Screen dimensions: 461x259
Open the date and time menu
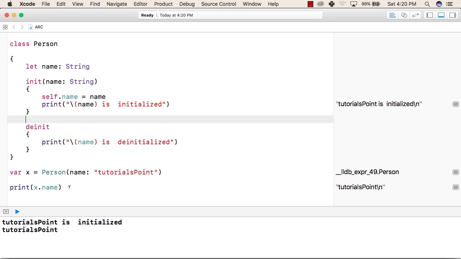(402, 4)
